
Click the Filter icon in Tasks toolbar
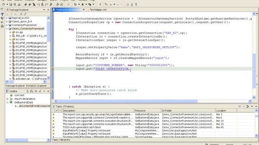click(248, 106)
